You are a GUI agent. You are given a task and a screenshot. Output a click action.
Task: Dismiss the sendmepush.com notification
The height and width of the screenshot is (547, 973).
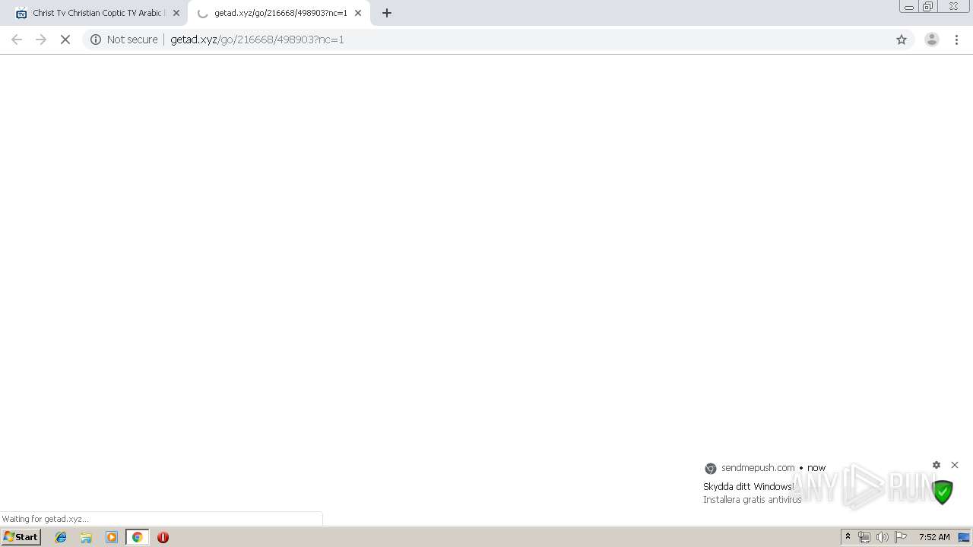955,465
